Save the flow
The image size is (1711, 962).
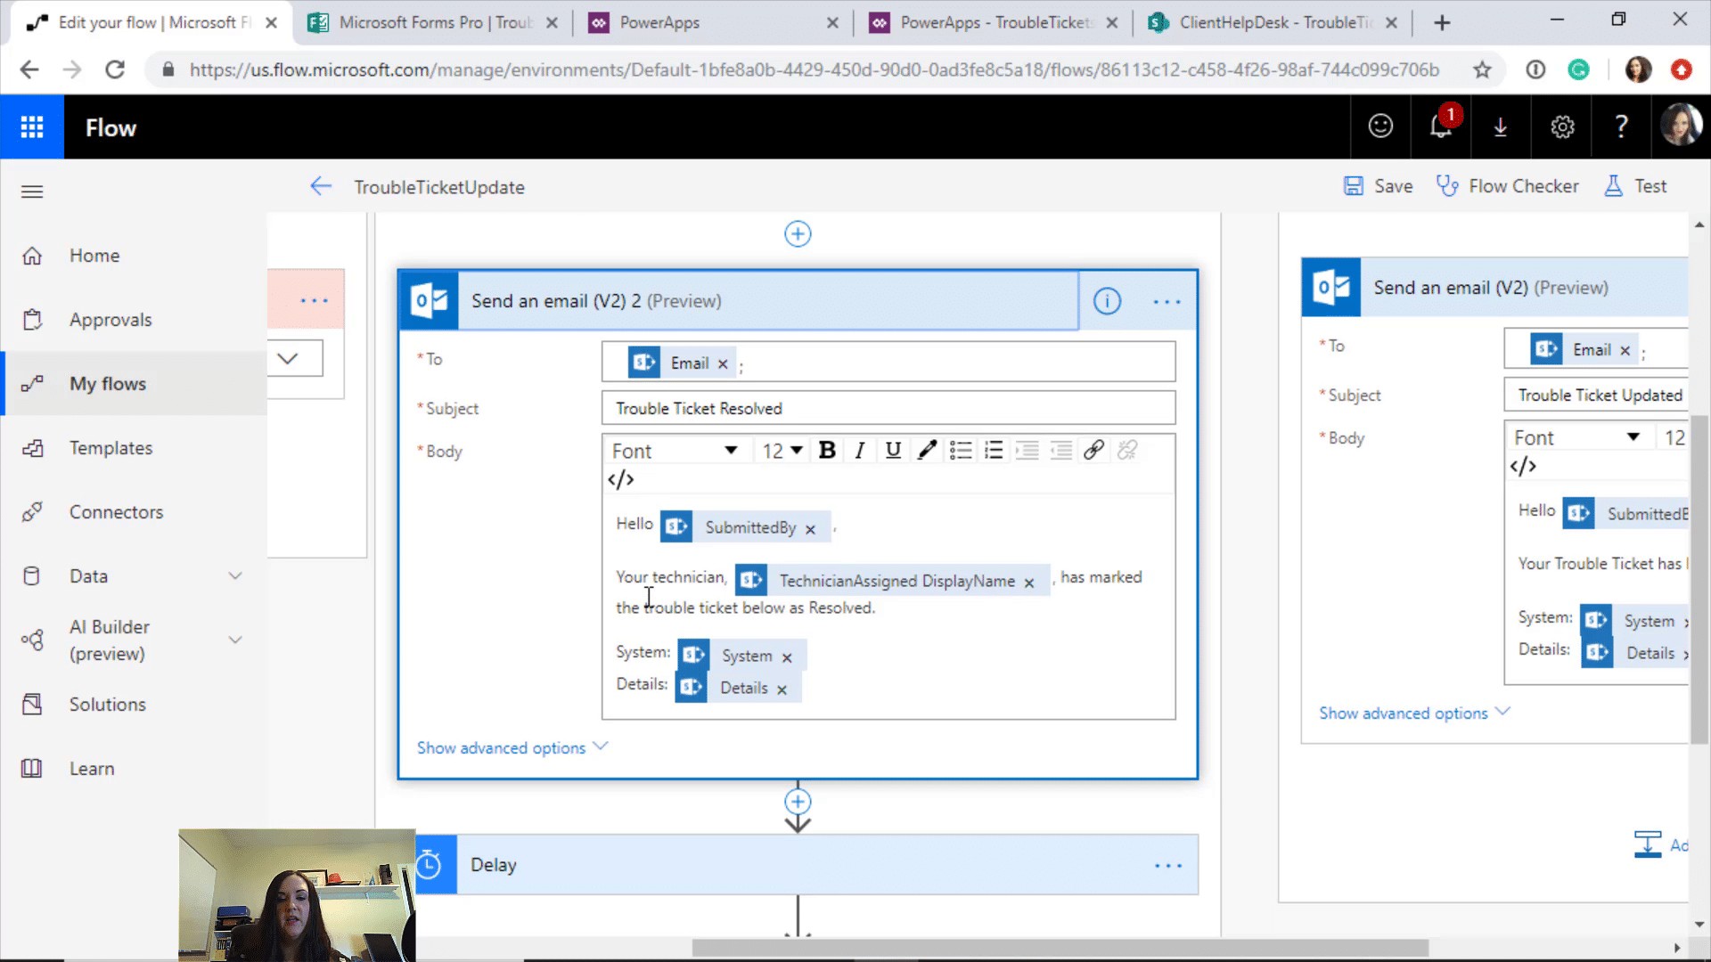click(x=1378, y=186)
